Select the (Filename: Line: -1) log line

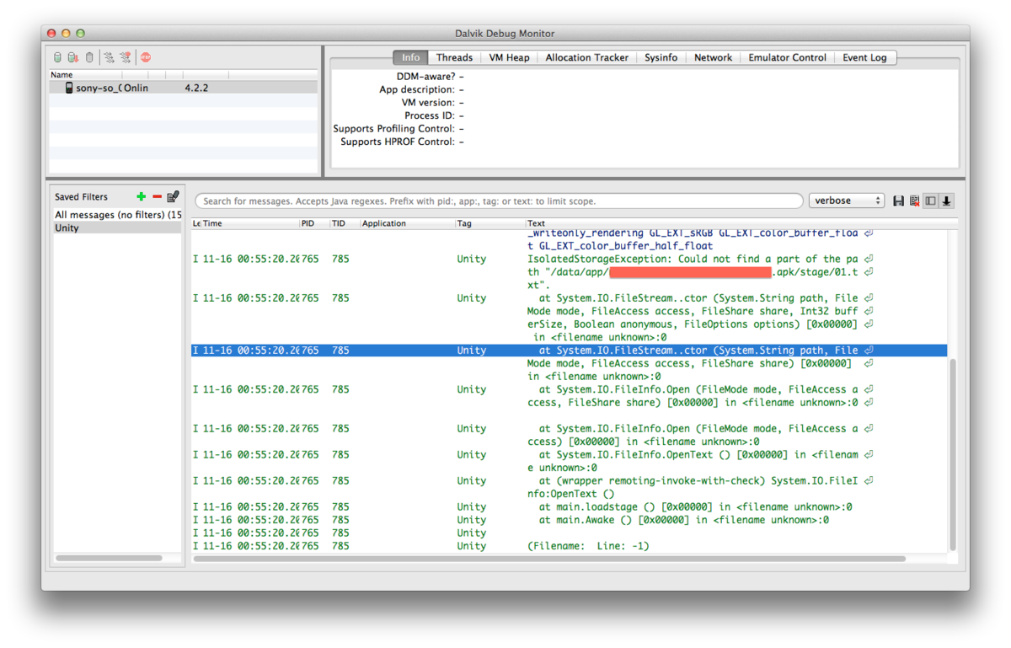coord(570,546)
